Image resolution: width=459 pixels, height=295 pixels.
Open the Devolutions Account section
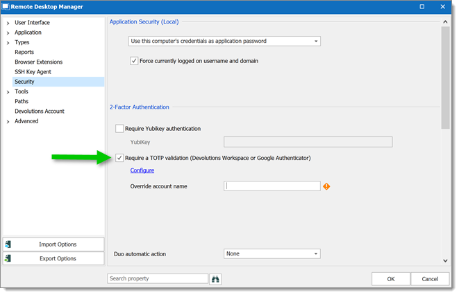(x=40, y=111)
